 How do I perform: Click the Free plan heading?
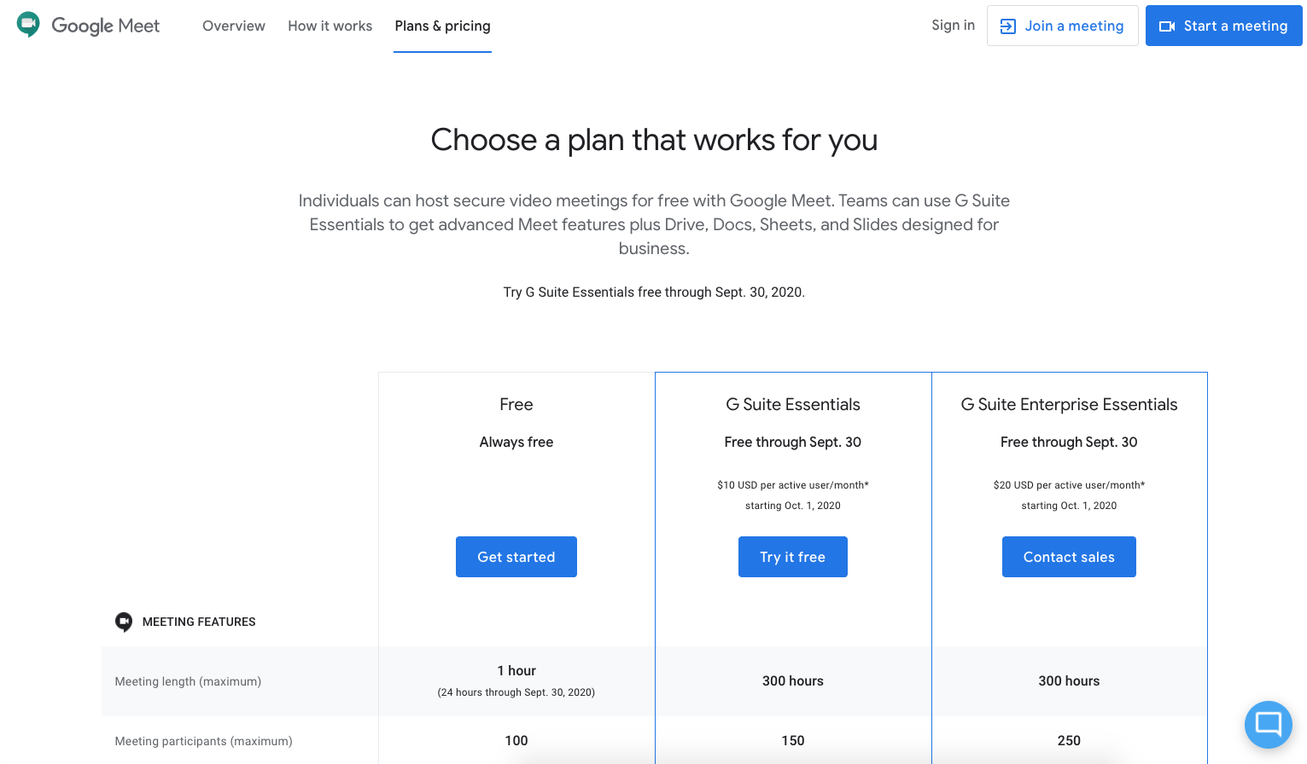(x=516, y=404)
